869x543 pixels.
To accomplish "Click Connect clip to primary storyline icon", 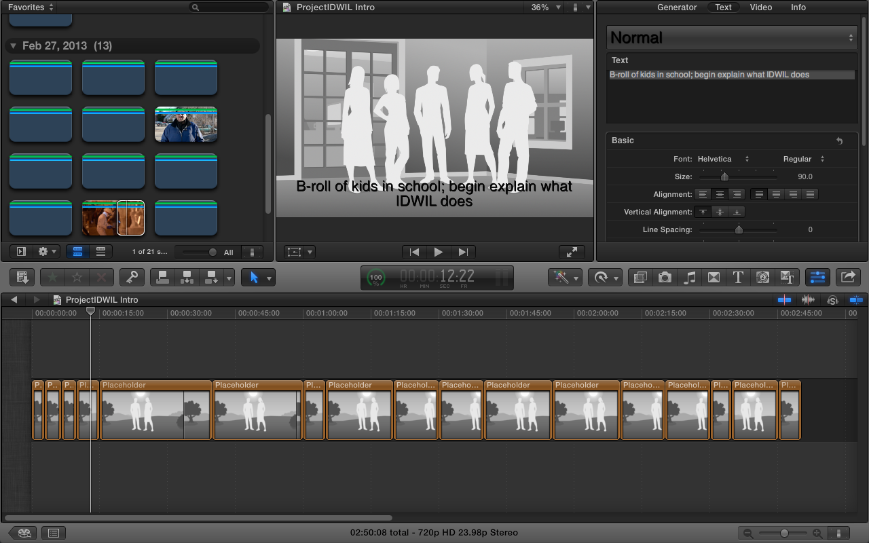I will click(x=163, y=277).
